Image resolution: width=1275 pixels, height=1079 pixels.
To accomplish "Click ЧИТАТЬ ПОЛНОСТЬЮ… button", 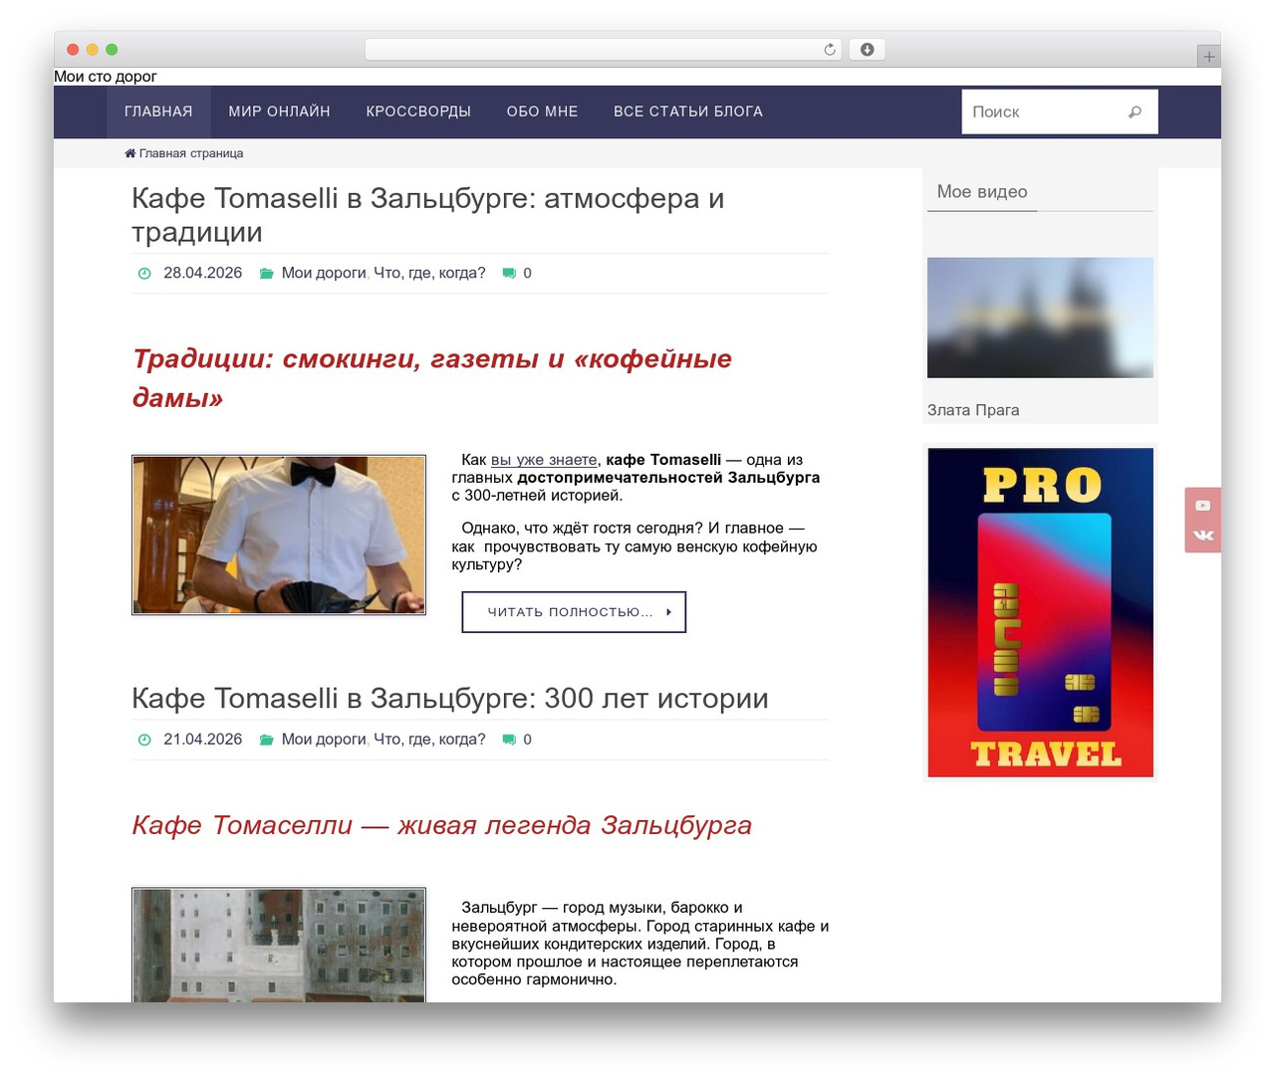I will point(574,612).
